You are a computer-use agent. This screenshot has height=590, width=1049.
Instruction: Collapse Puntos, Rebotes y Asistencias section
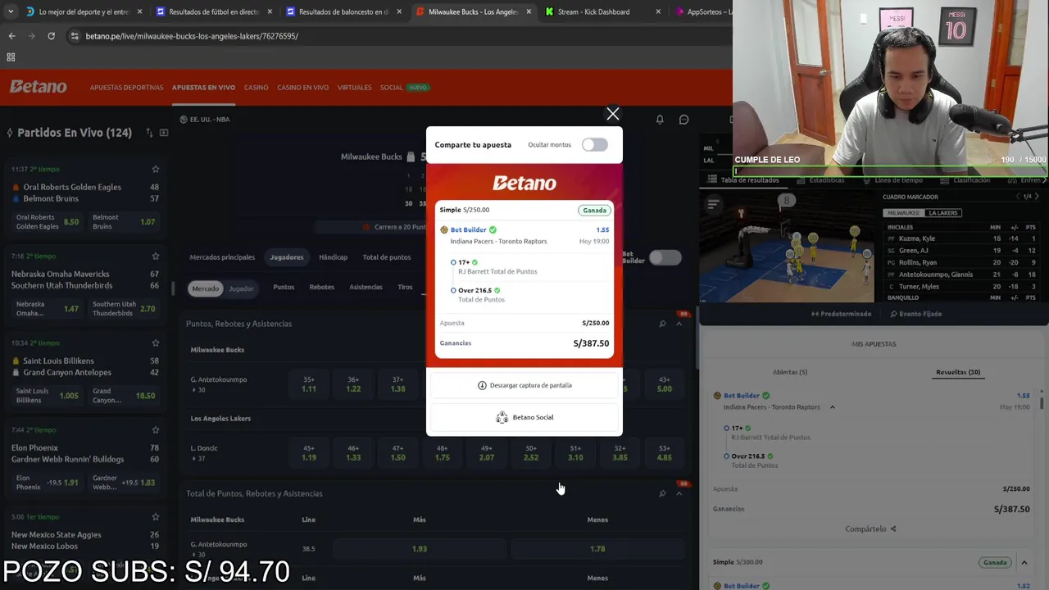click(679, 324)
